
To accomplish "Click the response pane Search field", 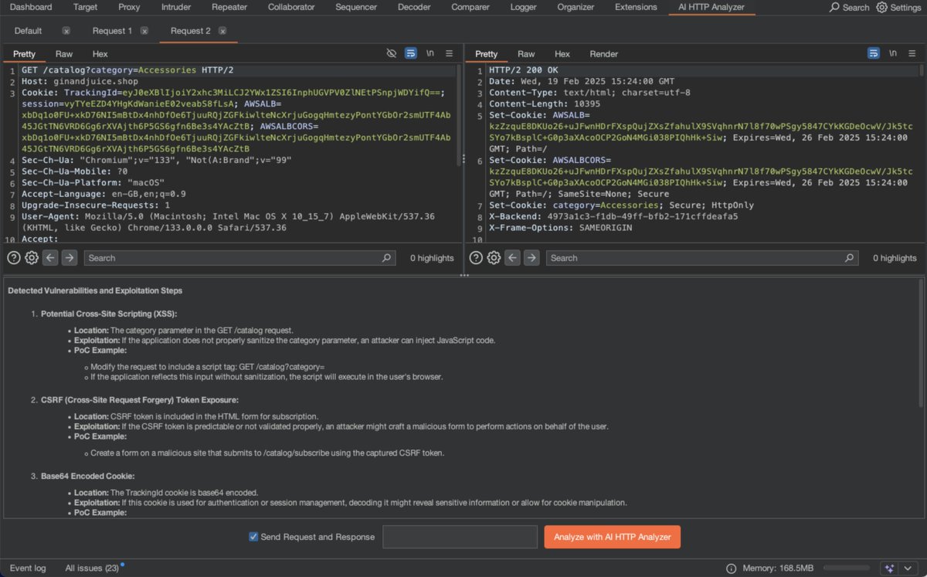I will tap(703, 258).
